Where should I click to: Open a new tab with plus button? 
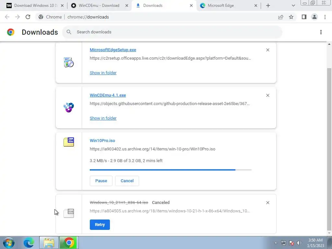[268, 6]
